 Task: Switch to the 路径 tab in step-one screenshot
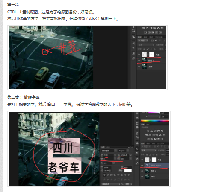pyautogui.click(x=151, y=37)
